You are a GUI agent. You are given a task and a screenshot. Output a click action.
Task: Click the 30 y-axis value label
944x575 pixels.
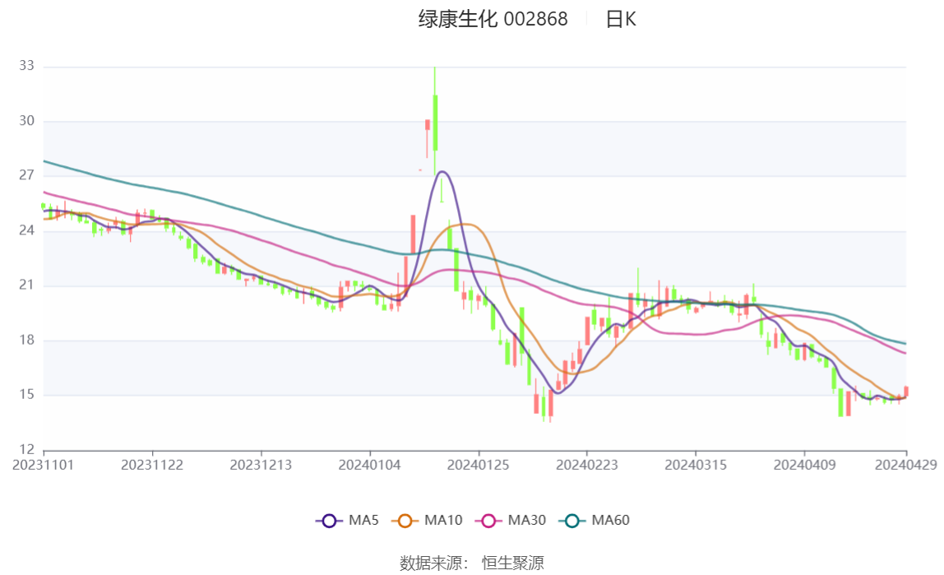[x=26, y=120]
